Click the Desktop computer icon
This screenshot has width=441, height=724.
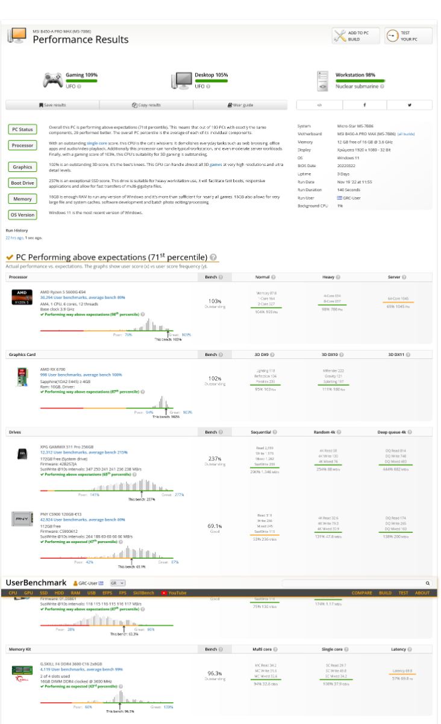tap(182, 81)
